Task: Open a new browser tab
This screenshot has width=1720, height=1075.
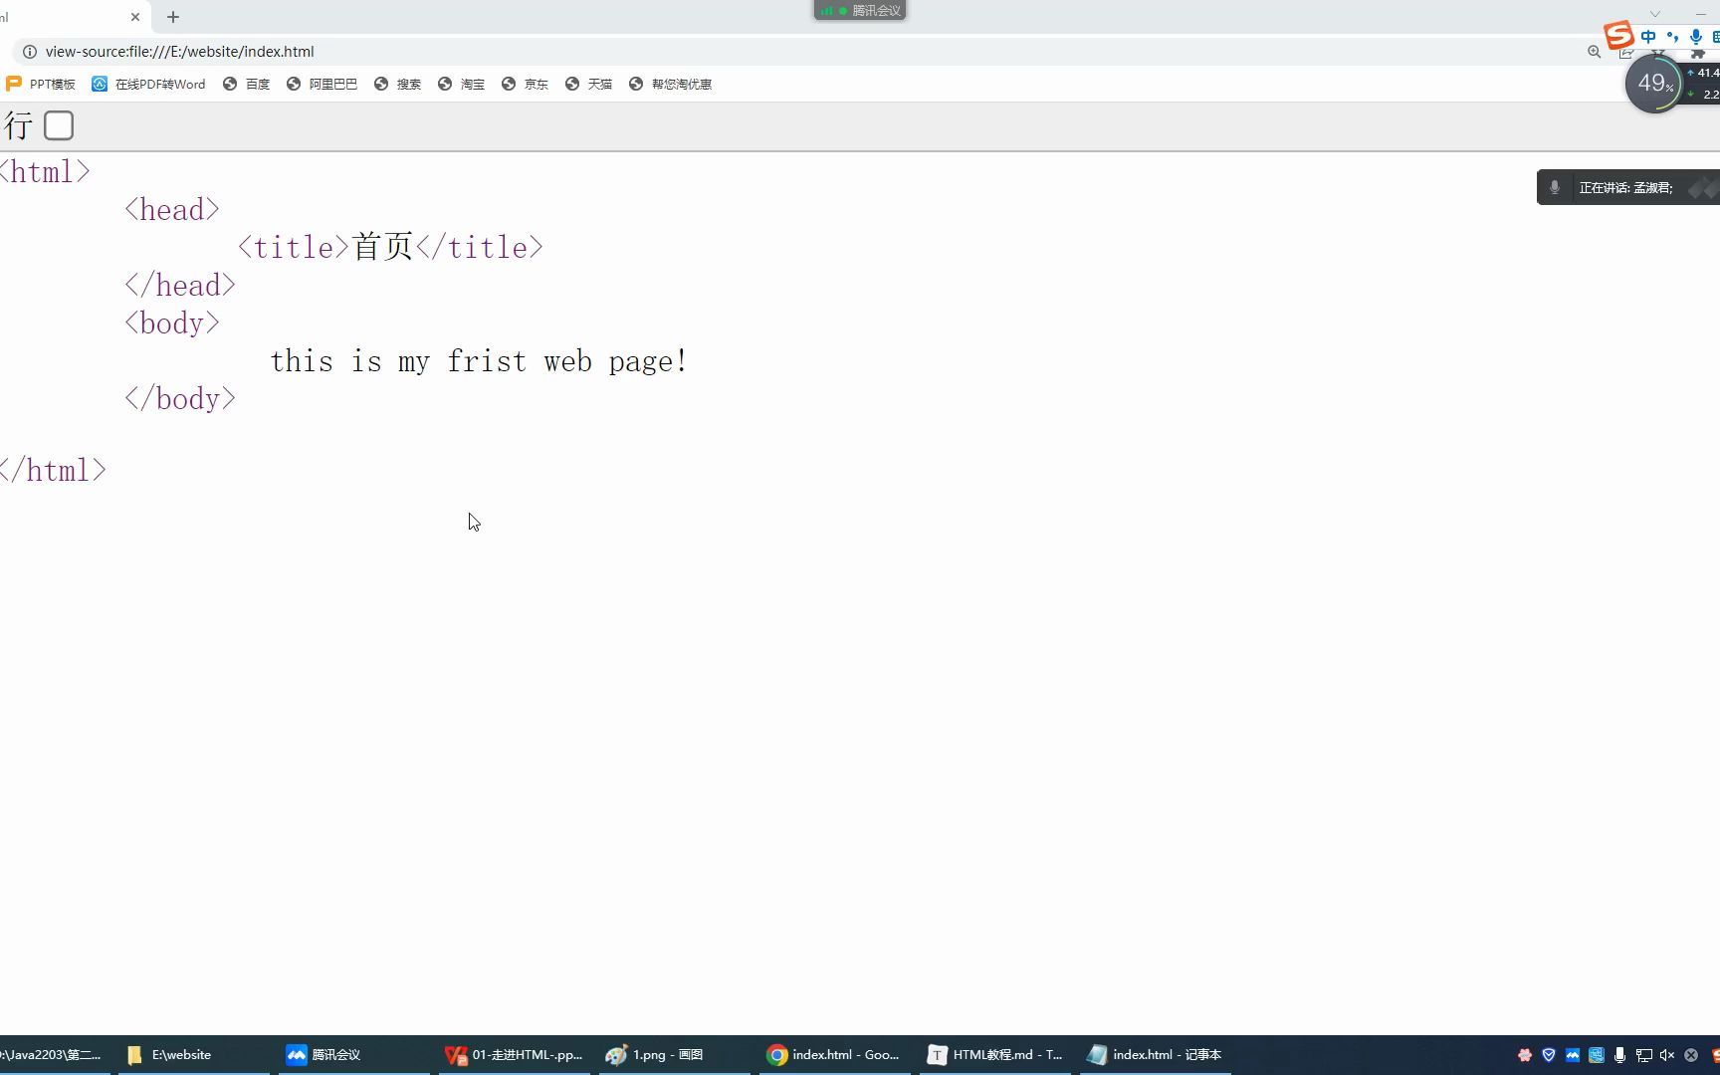Action: click(173, 17)
